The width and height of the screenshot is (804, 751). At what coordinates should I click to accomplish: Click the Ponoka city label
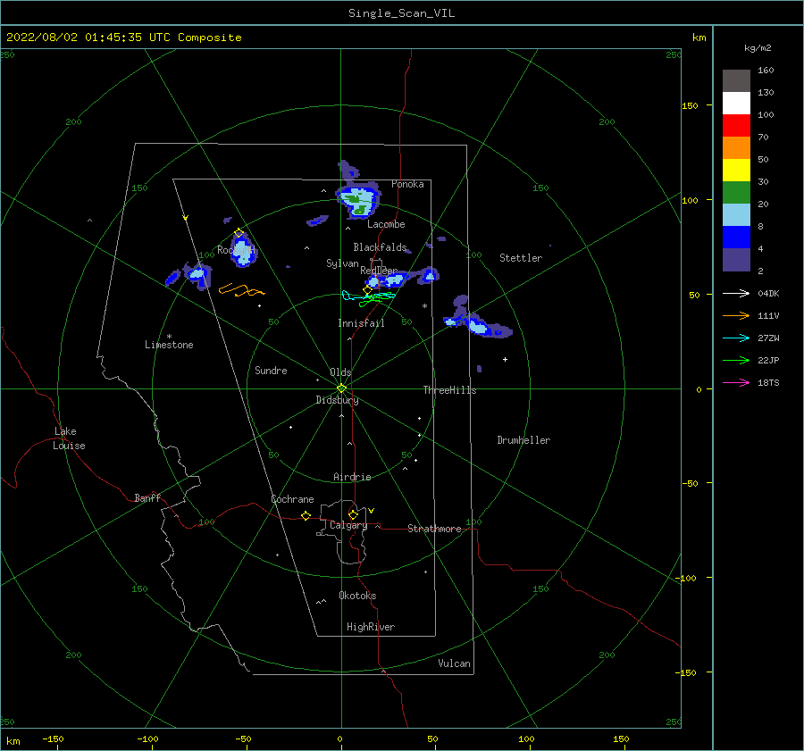[407, 184]
